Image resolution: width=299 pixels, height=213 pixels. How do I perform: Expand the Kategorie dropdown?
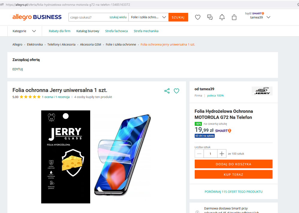point(24,31)
